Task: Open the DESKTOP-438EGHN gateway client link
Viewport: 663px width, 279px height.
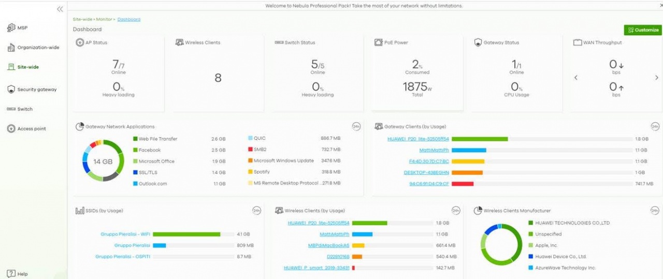Action: pyautogui.click(x=426, y=172)
